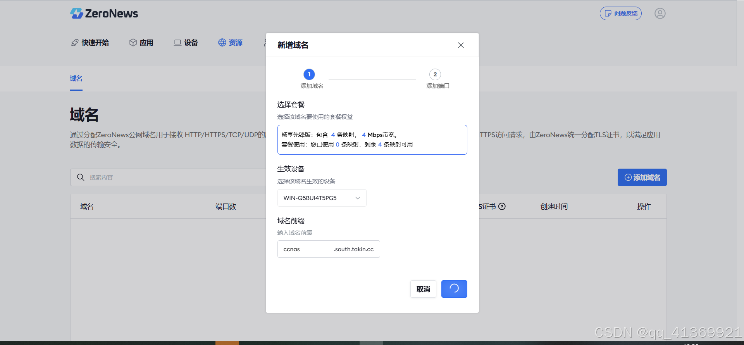Click the 域名前缀 section label

pyautogui.click(x=291, y=221)
